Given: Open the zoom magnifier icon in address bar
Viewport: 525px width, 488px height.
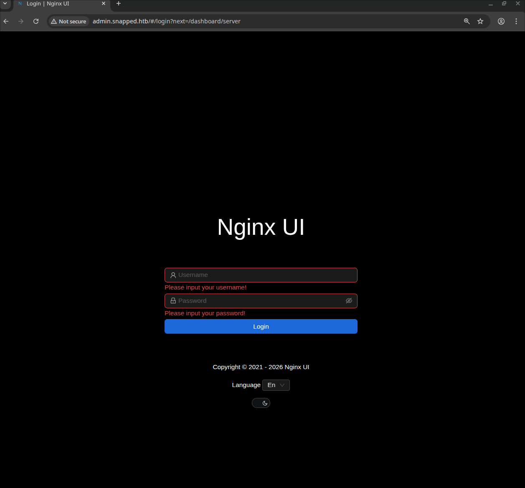Looking at the screenshot, I should 467,21.
